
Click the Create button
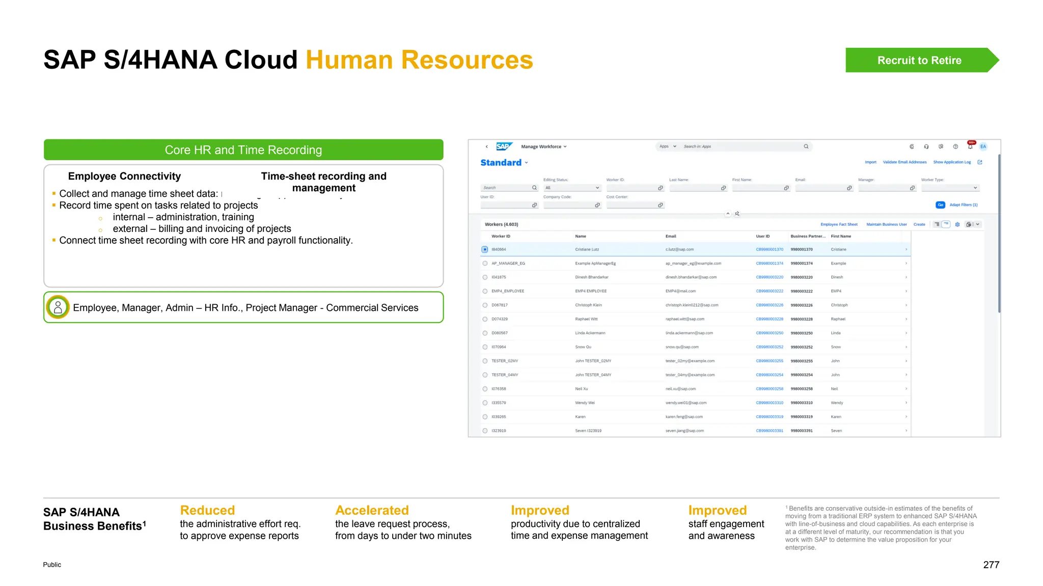tap(919, 224)
